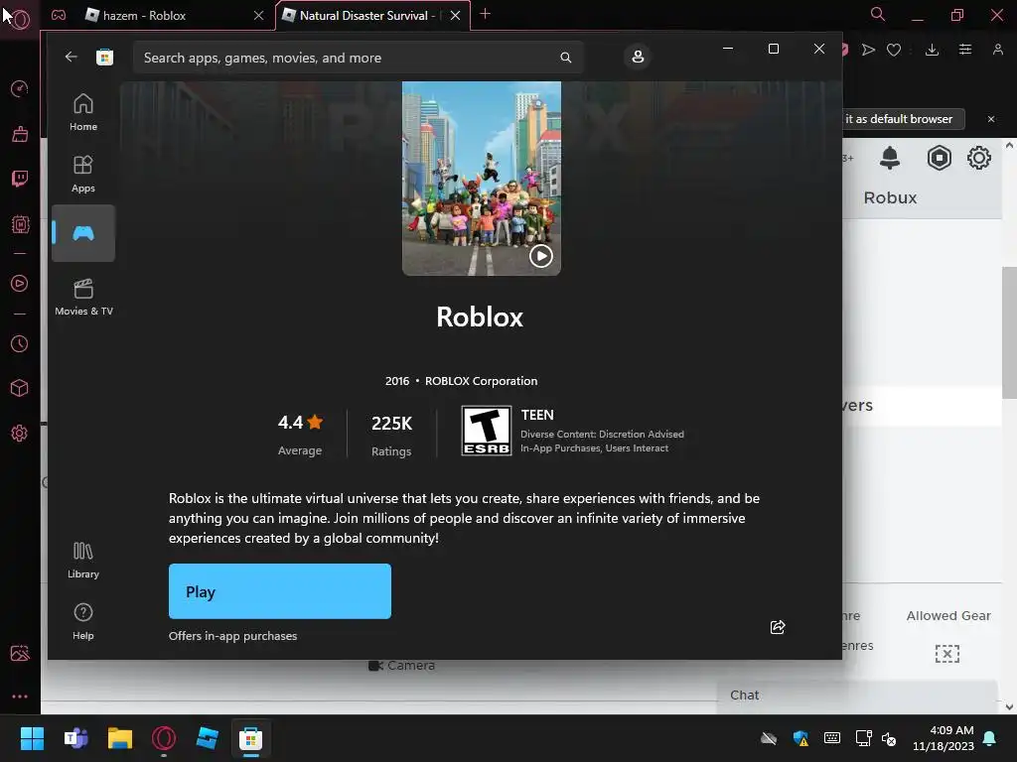This screenshot has height=762, width=1017.
Task: Close the Natural Disaster Survival tab
Action: coord(455,16)
